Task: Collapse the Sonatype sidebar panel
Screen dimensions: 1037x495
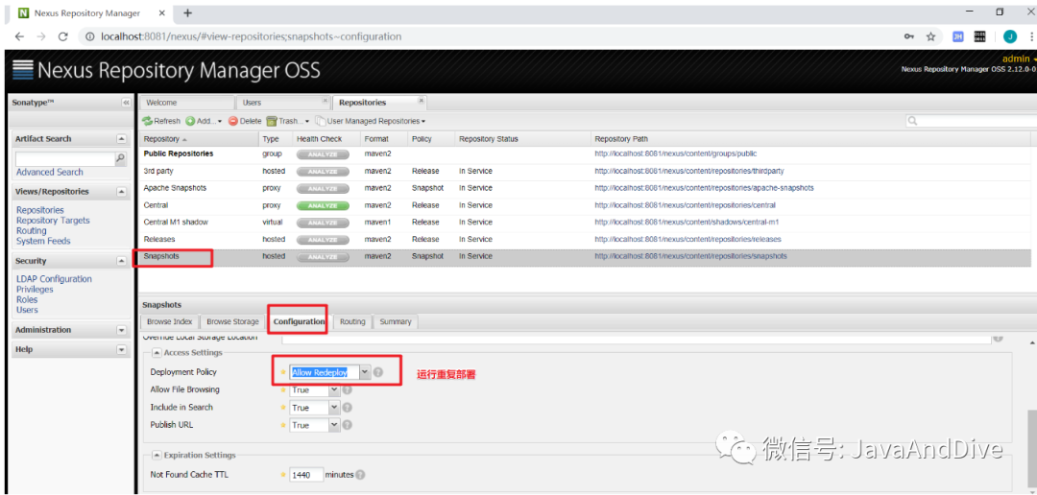Action: (x=126, y=103)
